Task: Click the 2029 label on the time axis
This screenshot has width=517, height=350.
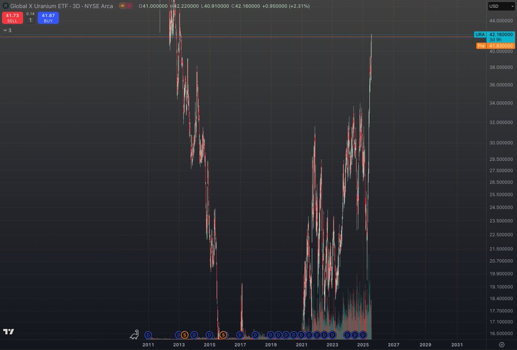Action: pyautogui.click(x=425, y=345)
